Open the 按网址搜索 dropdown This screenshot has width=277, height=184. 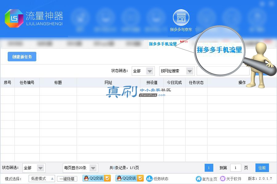[x=190, y=71]
